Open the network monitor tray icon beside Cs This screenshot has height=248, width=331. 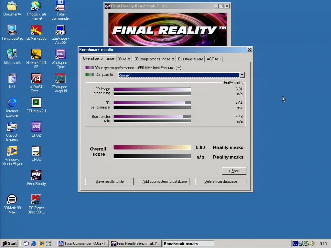pyautogui.click(x=301, y=243)
